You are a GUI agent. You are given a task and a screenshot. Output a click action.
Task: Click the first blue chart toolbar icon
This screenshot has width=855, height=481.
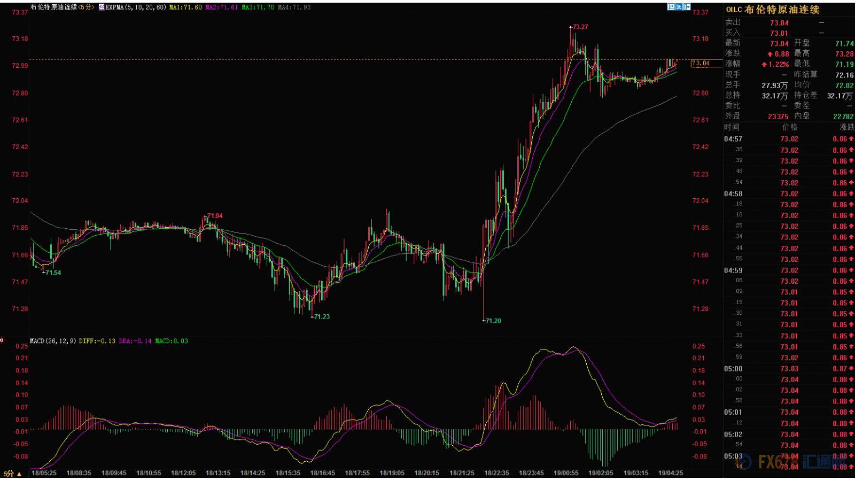click(x=671, y=7)
